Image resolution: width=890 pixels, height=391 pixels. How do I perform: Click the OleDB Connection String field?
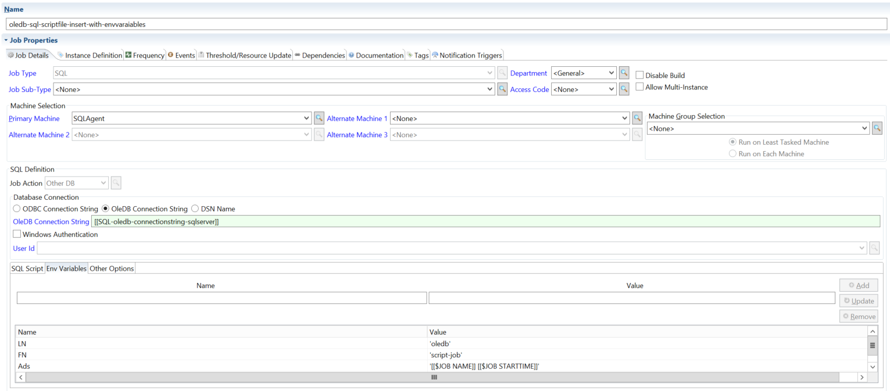(x=485, y=221)
